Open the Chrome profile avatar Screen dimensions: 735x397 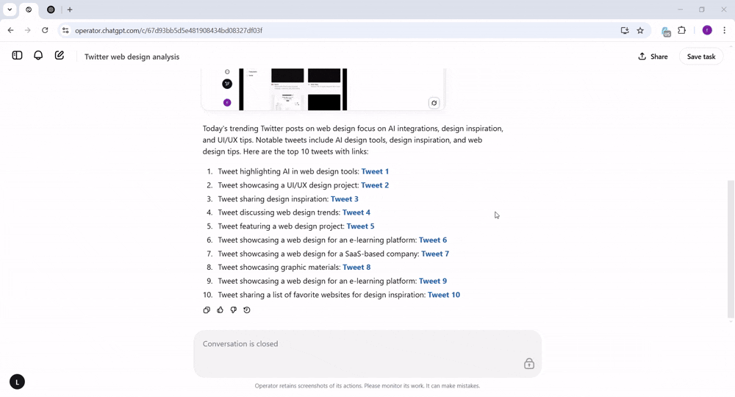click(707, 30)
